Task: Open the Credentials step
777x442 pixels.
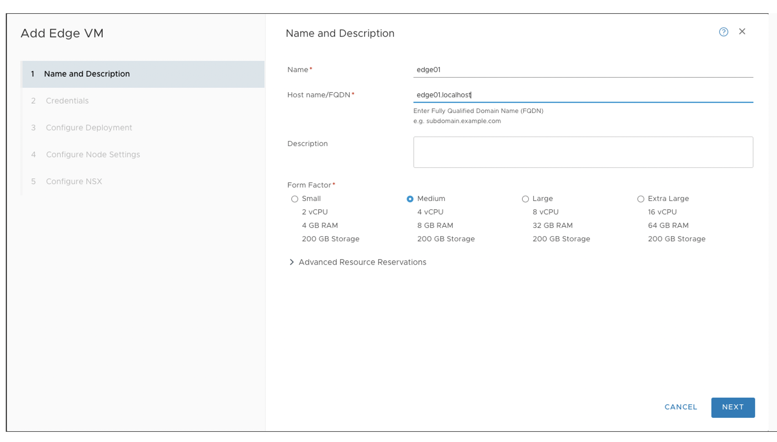Action: pos(67,101)
